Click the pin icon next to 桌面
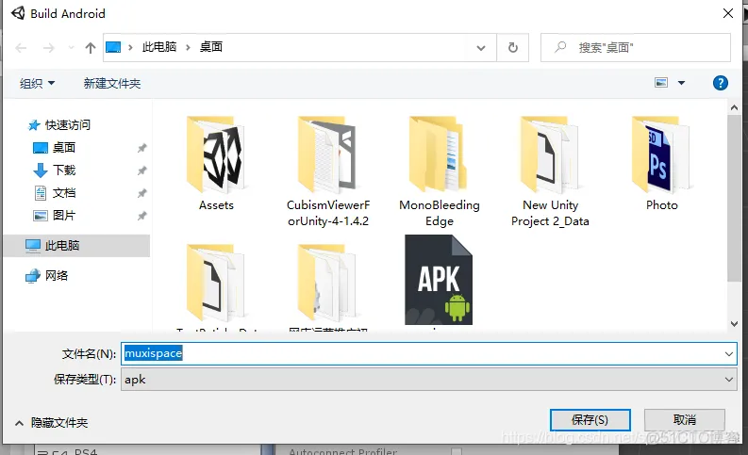This screenshot has height=455, width=748. [141, 148]
